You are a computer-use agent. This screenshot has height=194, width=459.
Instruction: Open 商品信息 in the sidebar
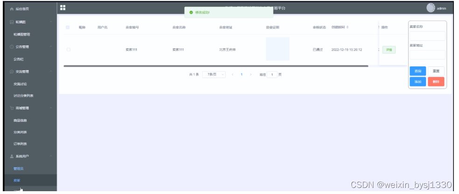point(20,121)
